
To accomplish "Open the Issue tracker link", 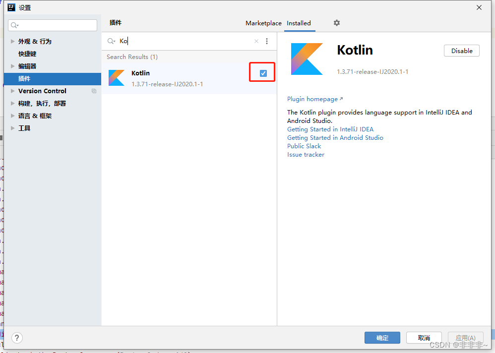I will 306,155.
